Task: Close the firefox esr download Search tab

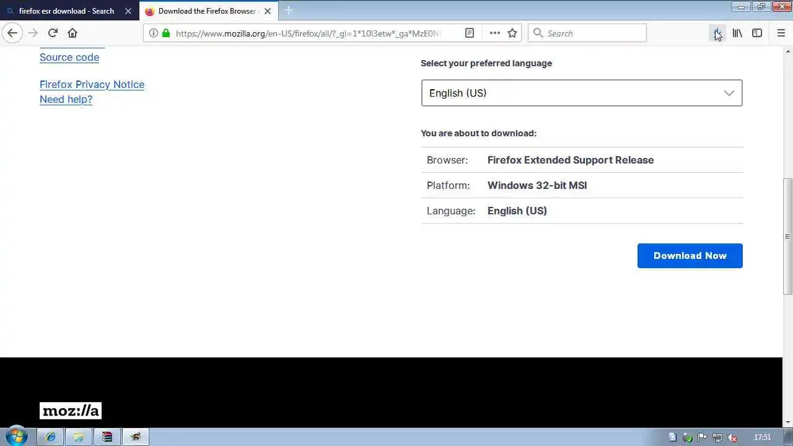Action: click(128, 11)
